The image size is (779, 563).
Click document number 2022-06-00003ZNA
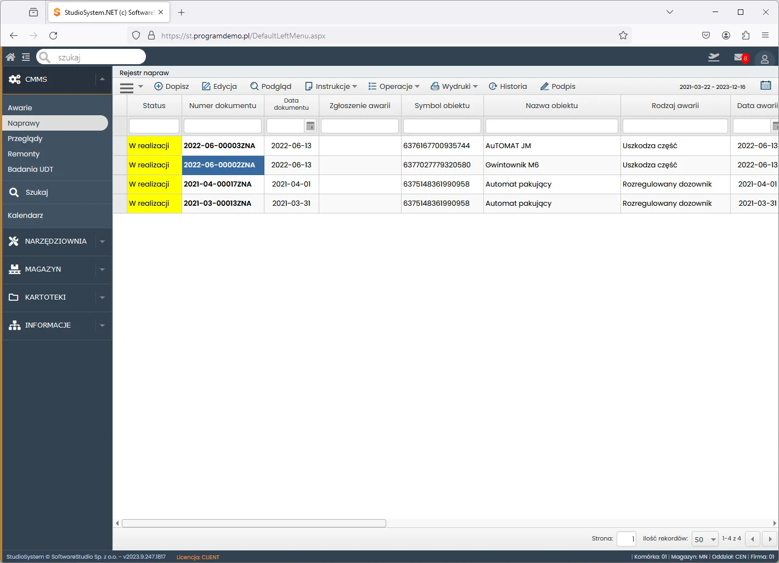[219, 146]
